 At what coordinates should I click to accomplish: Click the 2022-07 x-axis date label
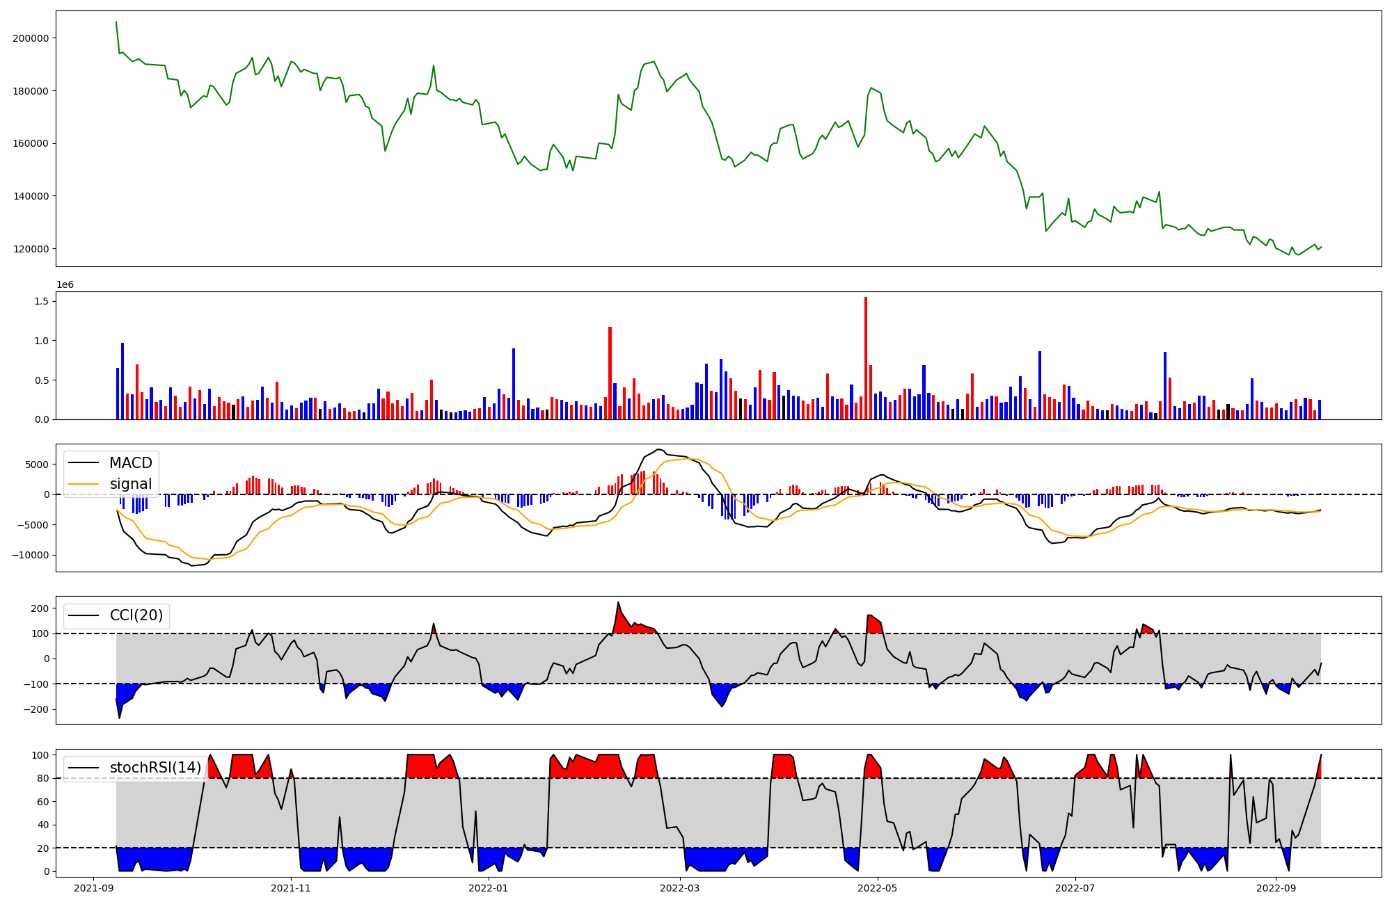(1075, 888)
